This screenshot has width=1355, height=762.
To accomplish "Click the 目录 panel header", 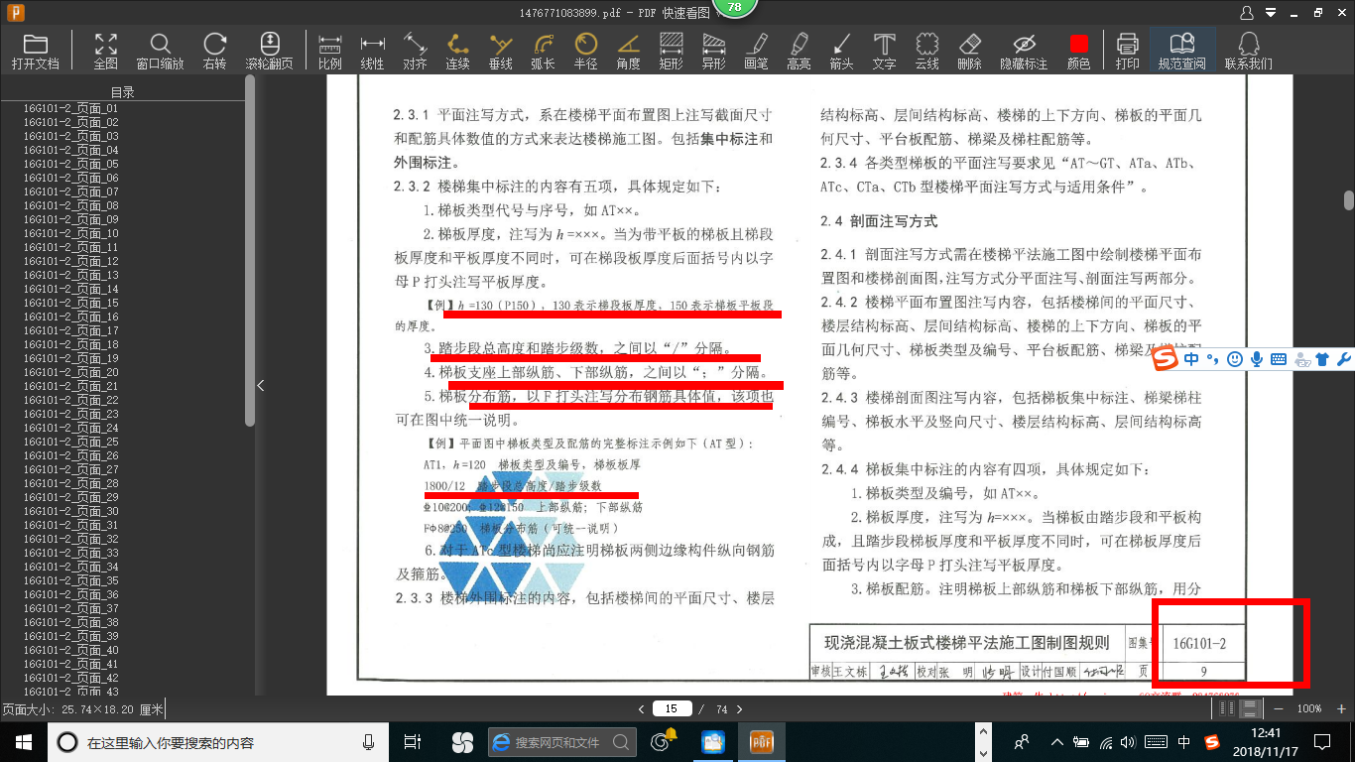I will click(x=122, y=92).
